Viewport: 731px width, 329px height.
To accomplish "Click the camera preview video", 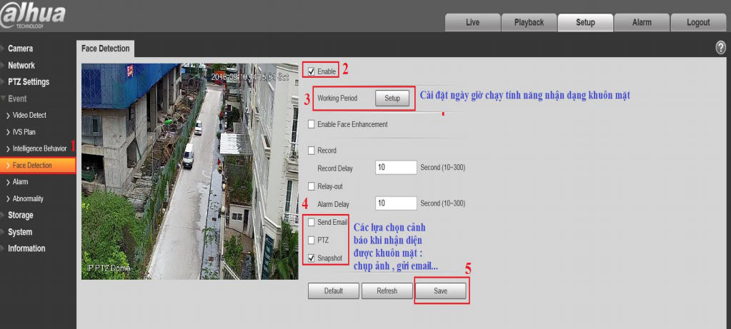I will coord(190,171).
